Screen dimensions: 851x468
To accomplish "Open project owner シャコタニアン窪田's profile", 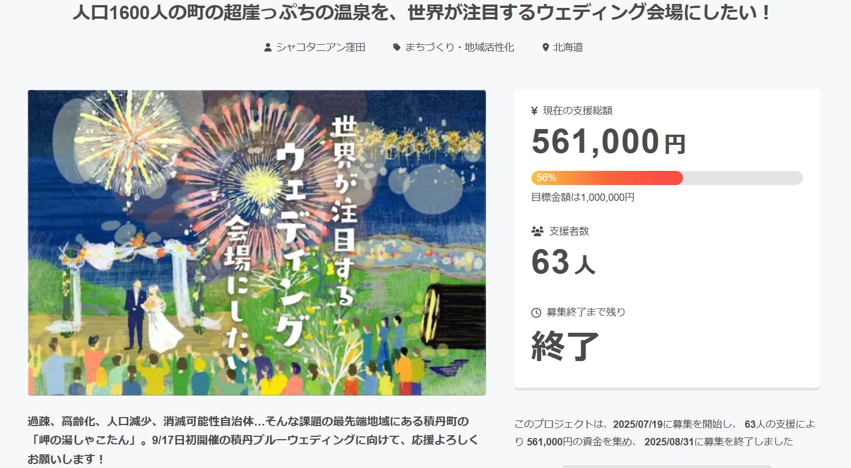I will [x=320, y=48].
